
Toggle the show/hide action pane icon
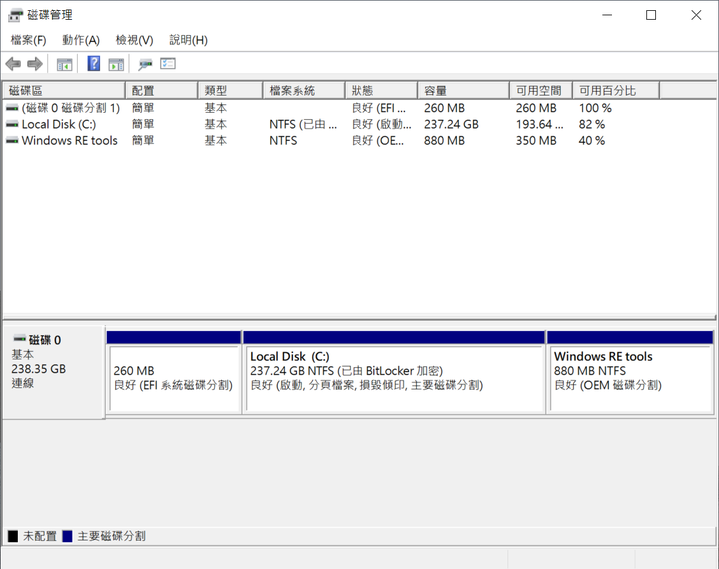pos(116,64)
